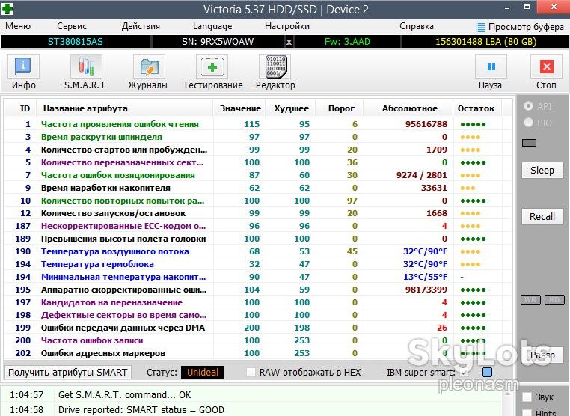The image size is (570, 416).
Task: Select row Ошибки адресных маркеров
Action: point(257,353)
